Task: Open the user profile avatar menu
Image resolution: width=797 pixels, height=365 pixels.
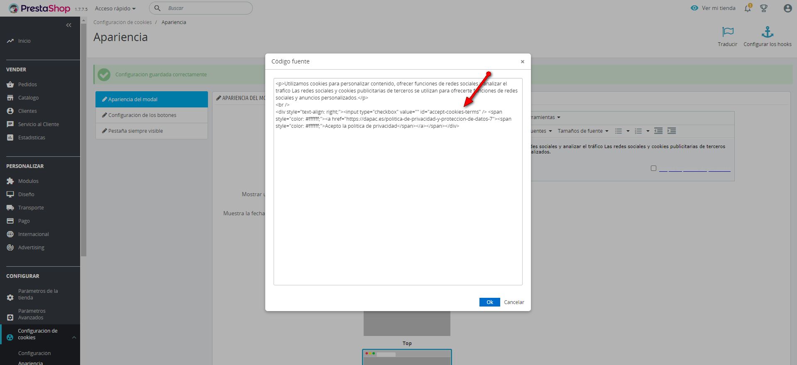Action: tap(787, 8)
